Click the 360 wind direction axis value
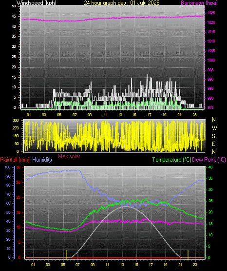 [16, 121]
